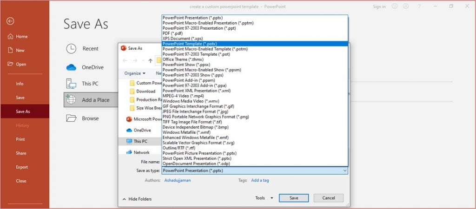Choose PNG Portable Network Graphics Format
The width and height of the screenshot is (476, 209).
pyautogui.click(x=255, y=117)
